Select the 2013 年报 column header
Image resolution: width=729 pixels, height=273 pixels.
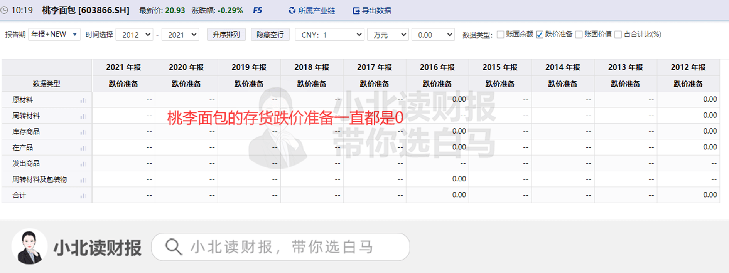626,67
